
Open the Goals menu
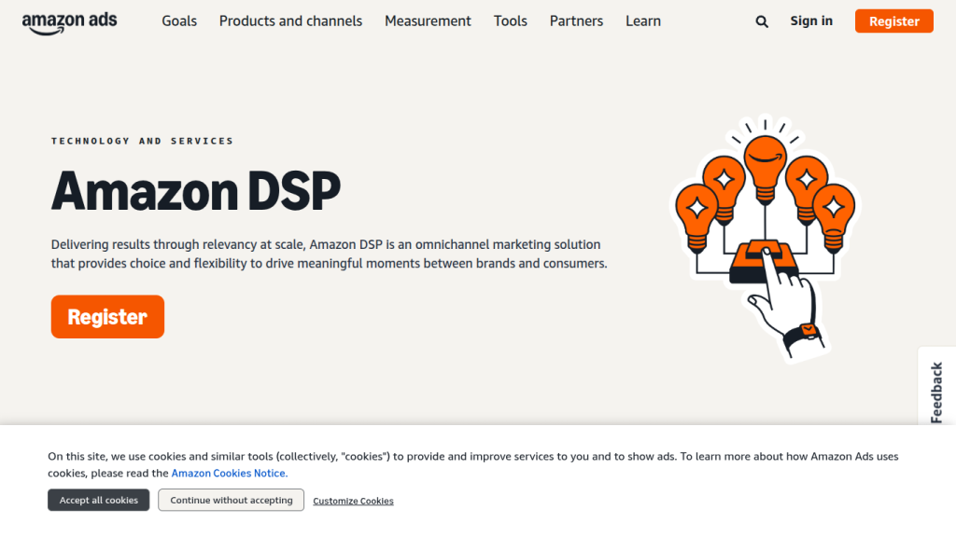pos(179,21)
